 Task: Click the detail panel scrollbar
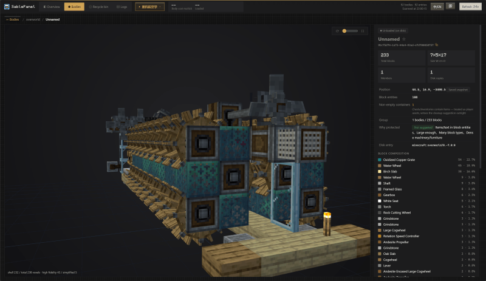pyautogui.click(x=481, y=96)
